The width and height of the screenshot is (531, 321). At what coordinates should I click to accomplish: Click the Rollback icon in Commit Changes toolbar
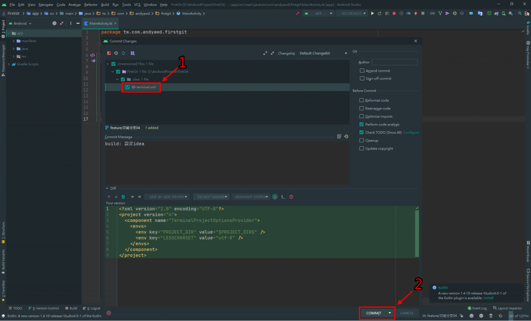[x=116, y=53]
